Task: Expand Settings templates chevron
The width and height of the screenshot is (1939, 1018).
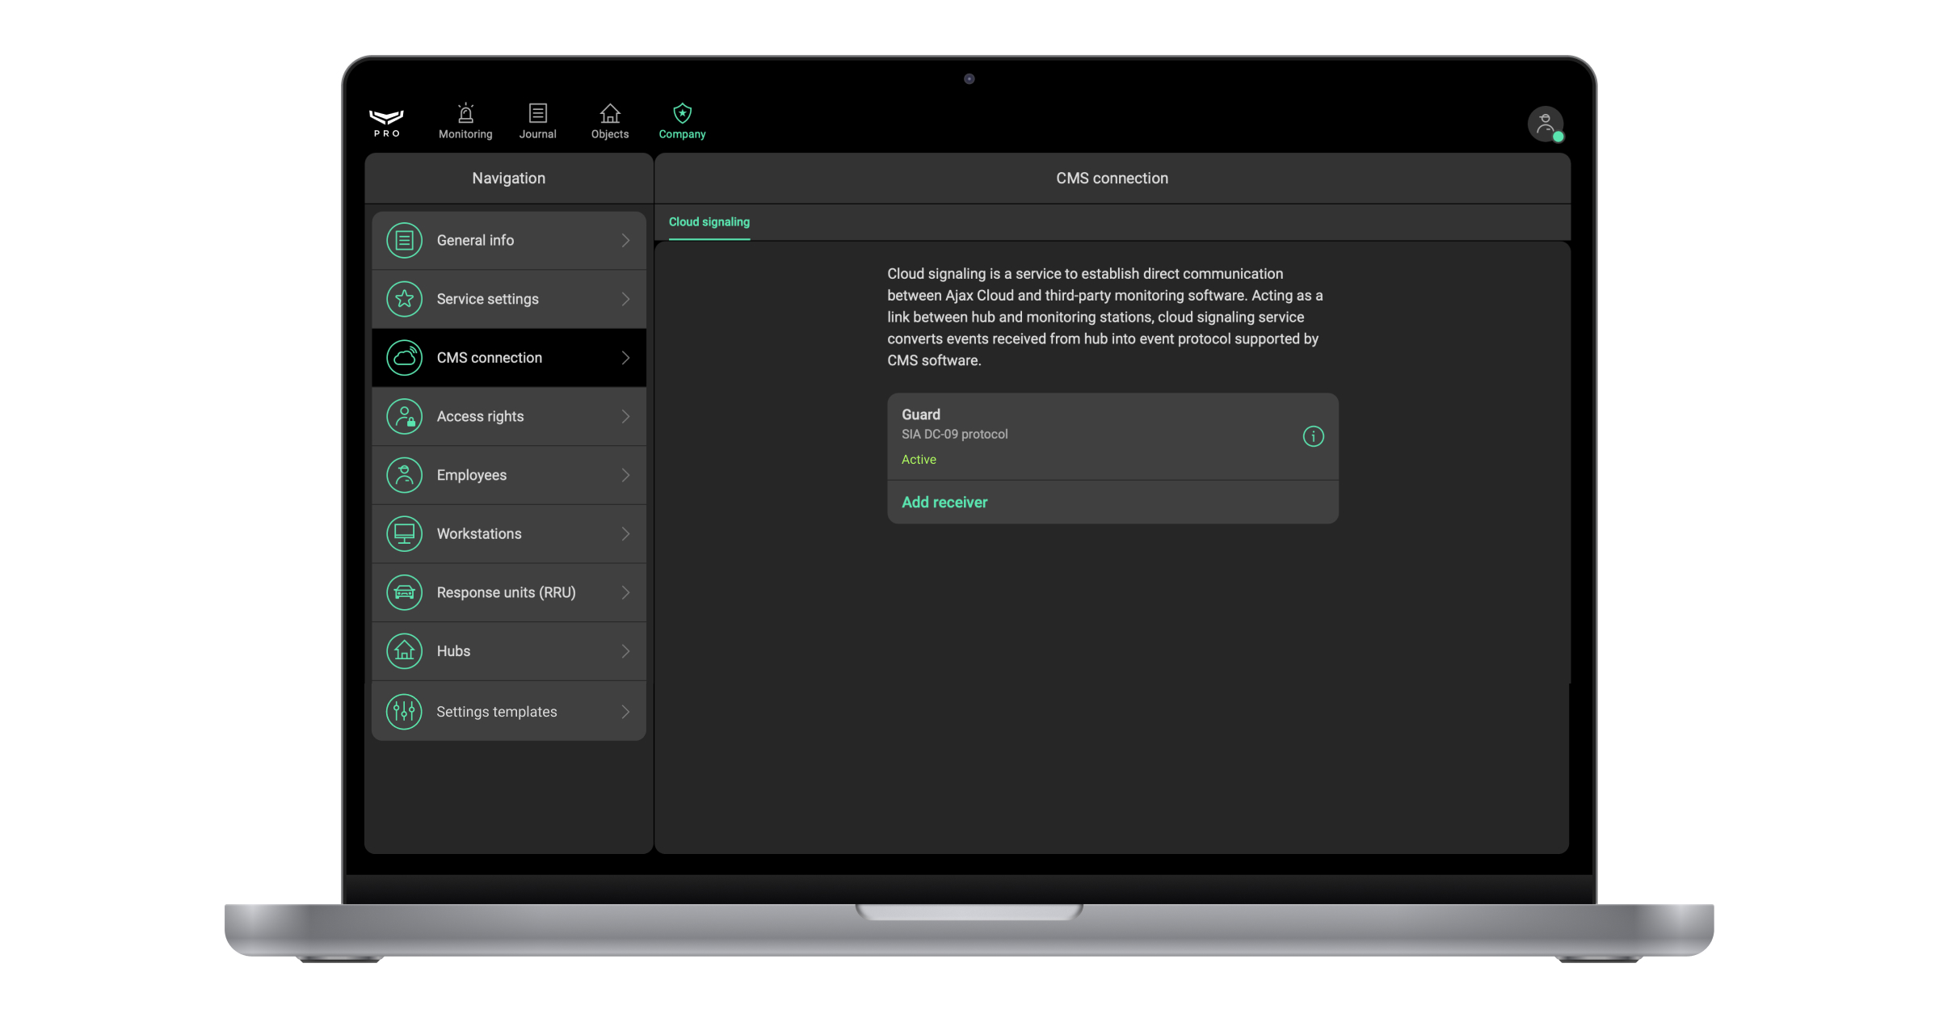Action: tap(625, 712)
